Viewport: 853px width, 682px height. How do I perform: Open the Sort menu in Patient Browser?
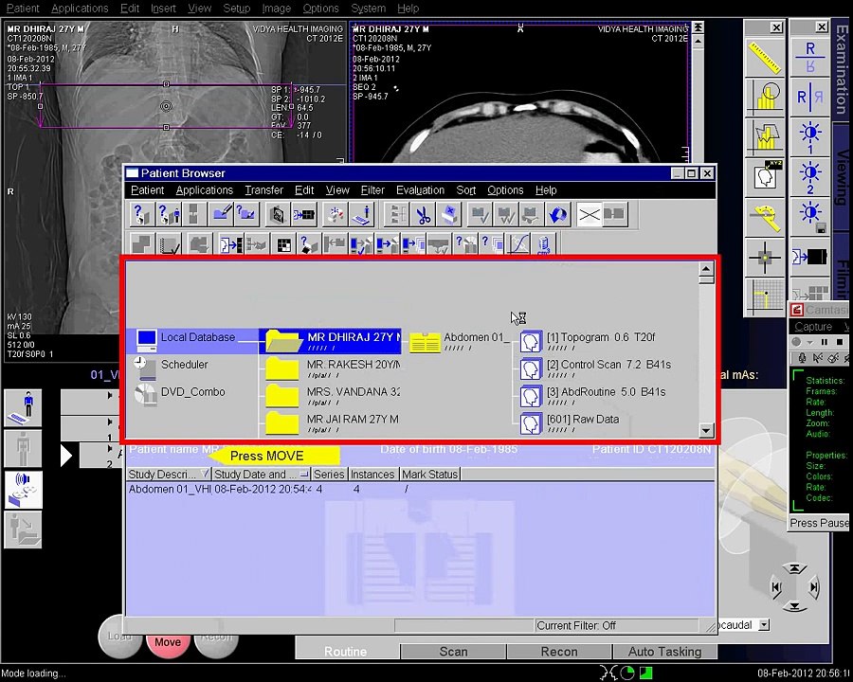tap(465, 189)
